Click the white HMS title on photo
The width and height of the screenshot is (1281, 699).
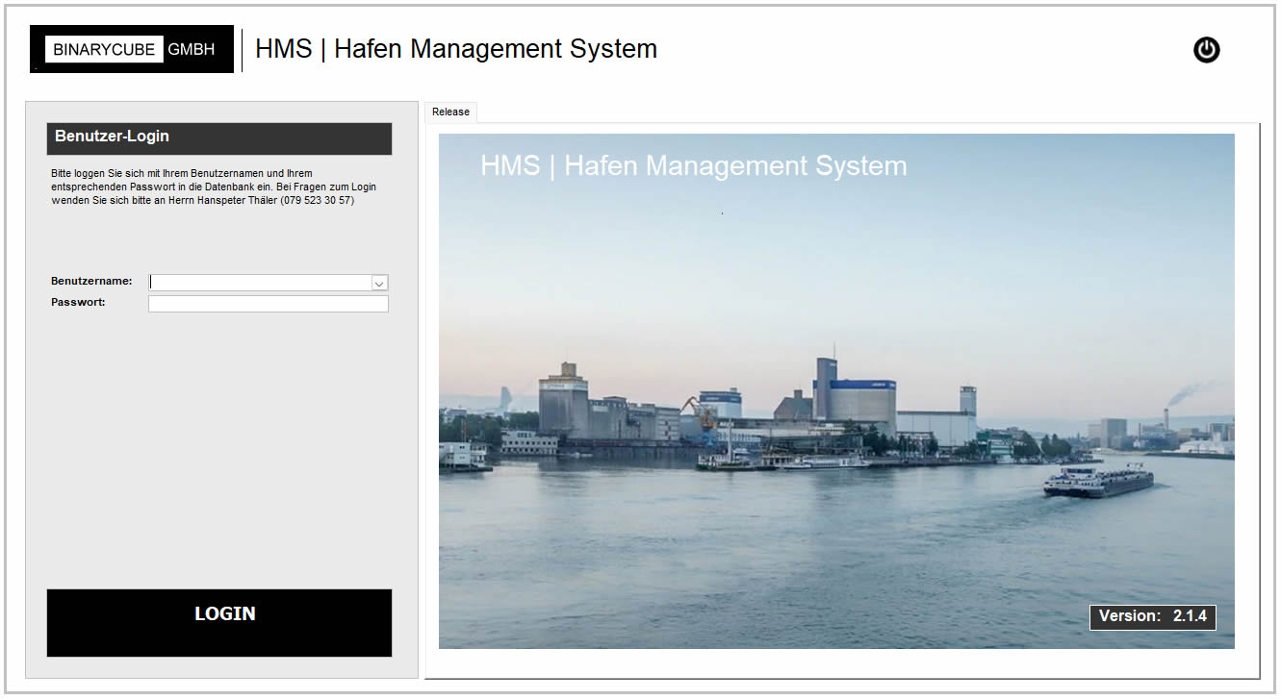click(x=693, y=165)
